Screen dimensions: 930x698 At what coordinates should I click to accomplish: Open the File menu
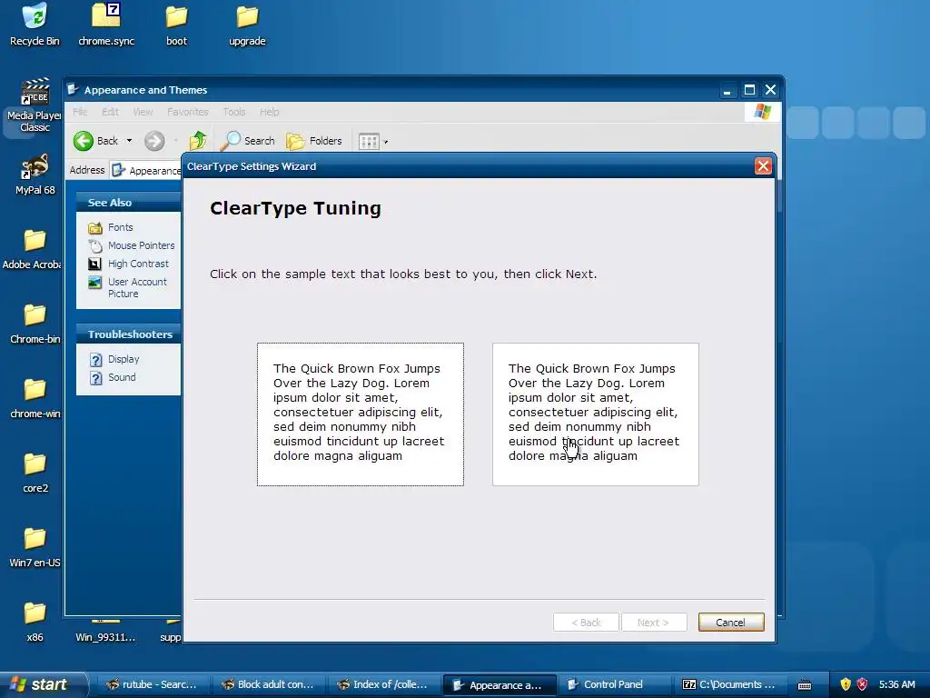point(80,112)
